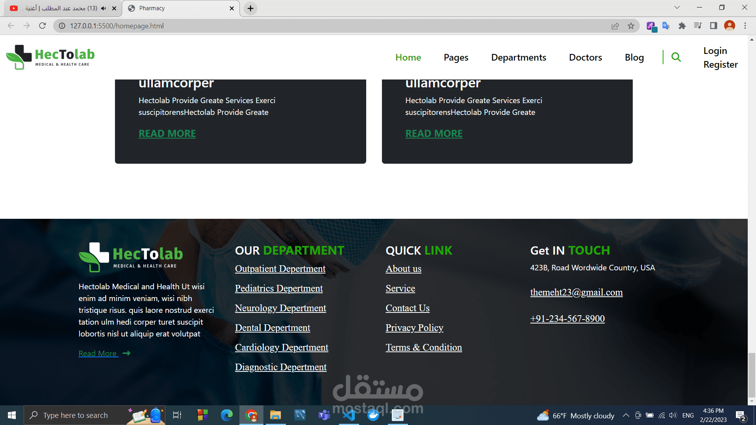Open themeht23@gmail.com email link
Screen dimensions: 756x425
click(x=576, y=292)
